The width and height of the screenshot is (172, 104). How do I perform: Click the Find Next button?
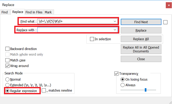point(141,22)
